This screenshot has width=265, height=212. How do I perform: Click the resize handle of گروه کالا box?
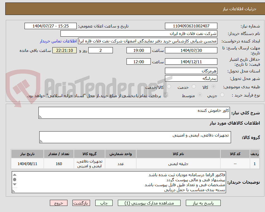[41, 141]
